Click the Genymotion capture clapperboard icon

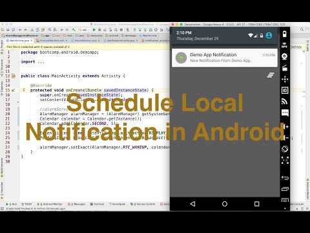tap(285, 68)
